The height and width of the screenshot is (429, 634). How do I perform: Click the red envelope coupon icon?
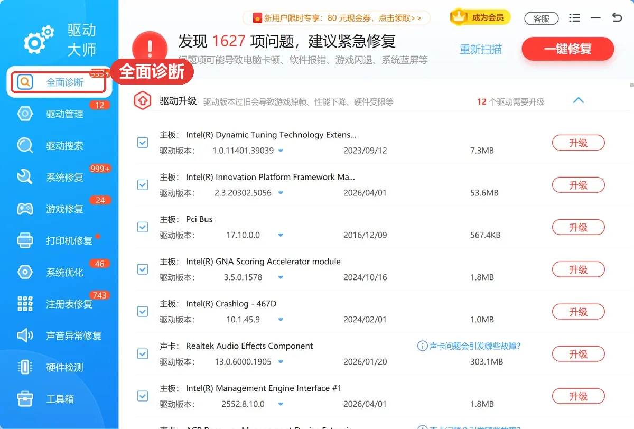click(x=257, y=18)
